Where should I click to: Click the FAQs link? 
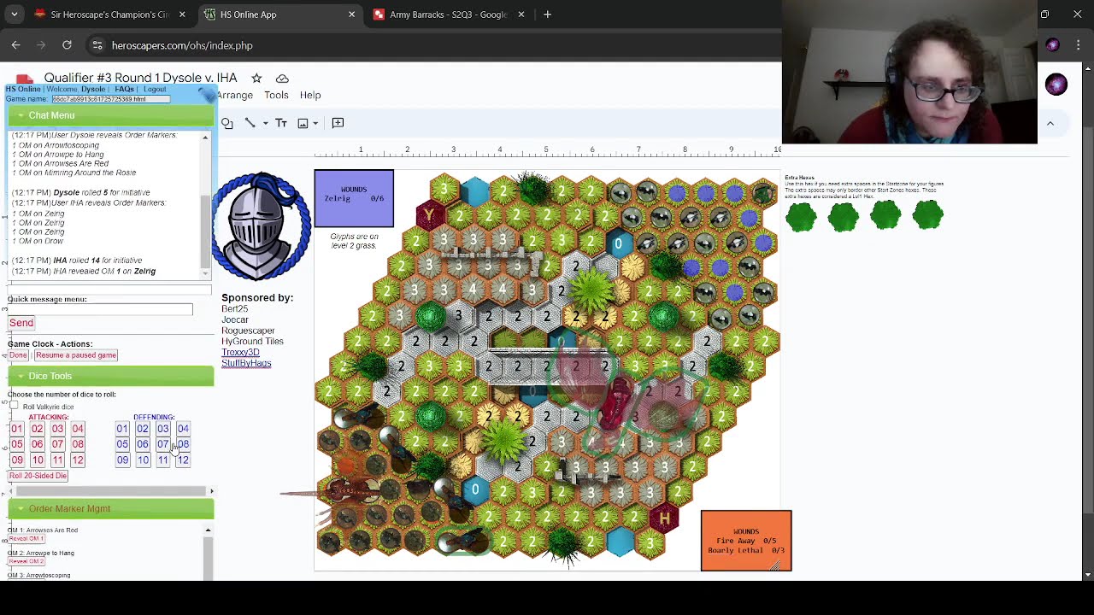tap(124, 89)
